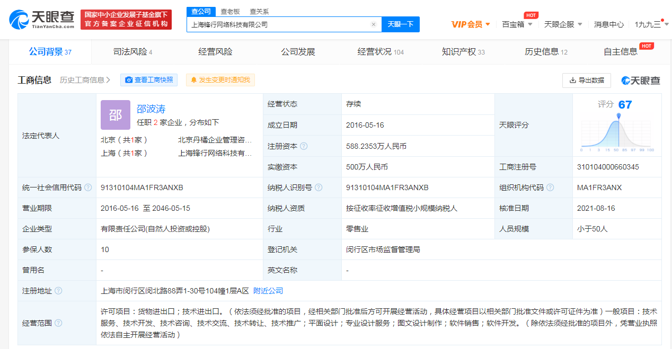
Task: Open the 国家中小企业发展子基金旗下 red banner
Action: click(x=126, y=20)
